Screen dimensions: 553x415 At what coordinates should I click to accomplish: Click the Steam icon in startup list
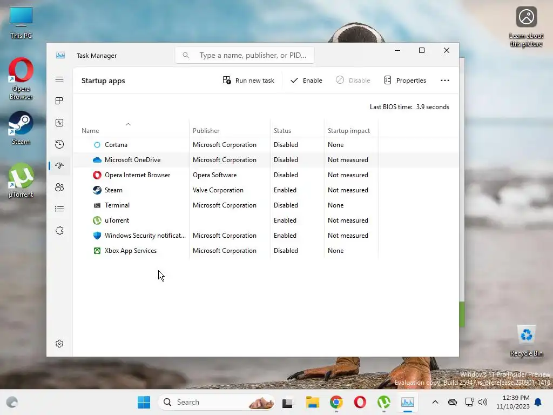click(97, 190)
